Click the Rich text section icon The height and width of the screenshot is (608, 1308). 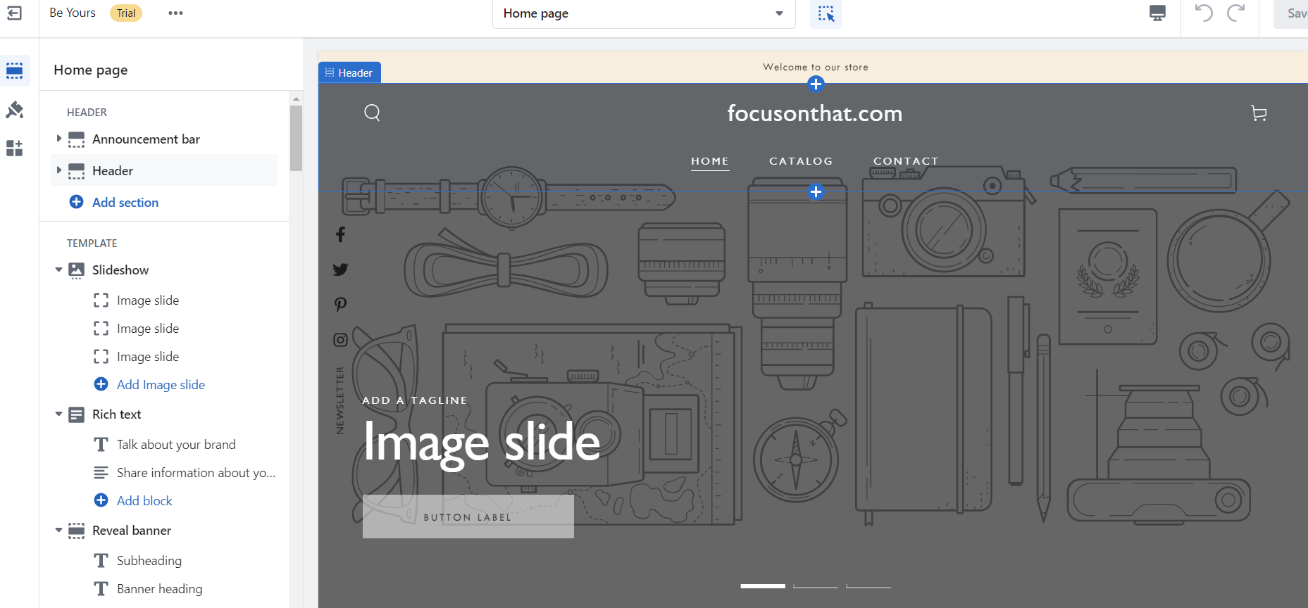(76, 414)
